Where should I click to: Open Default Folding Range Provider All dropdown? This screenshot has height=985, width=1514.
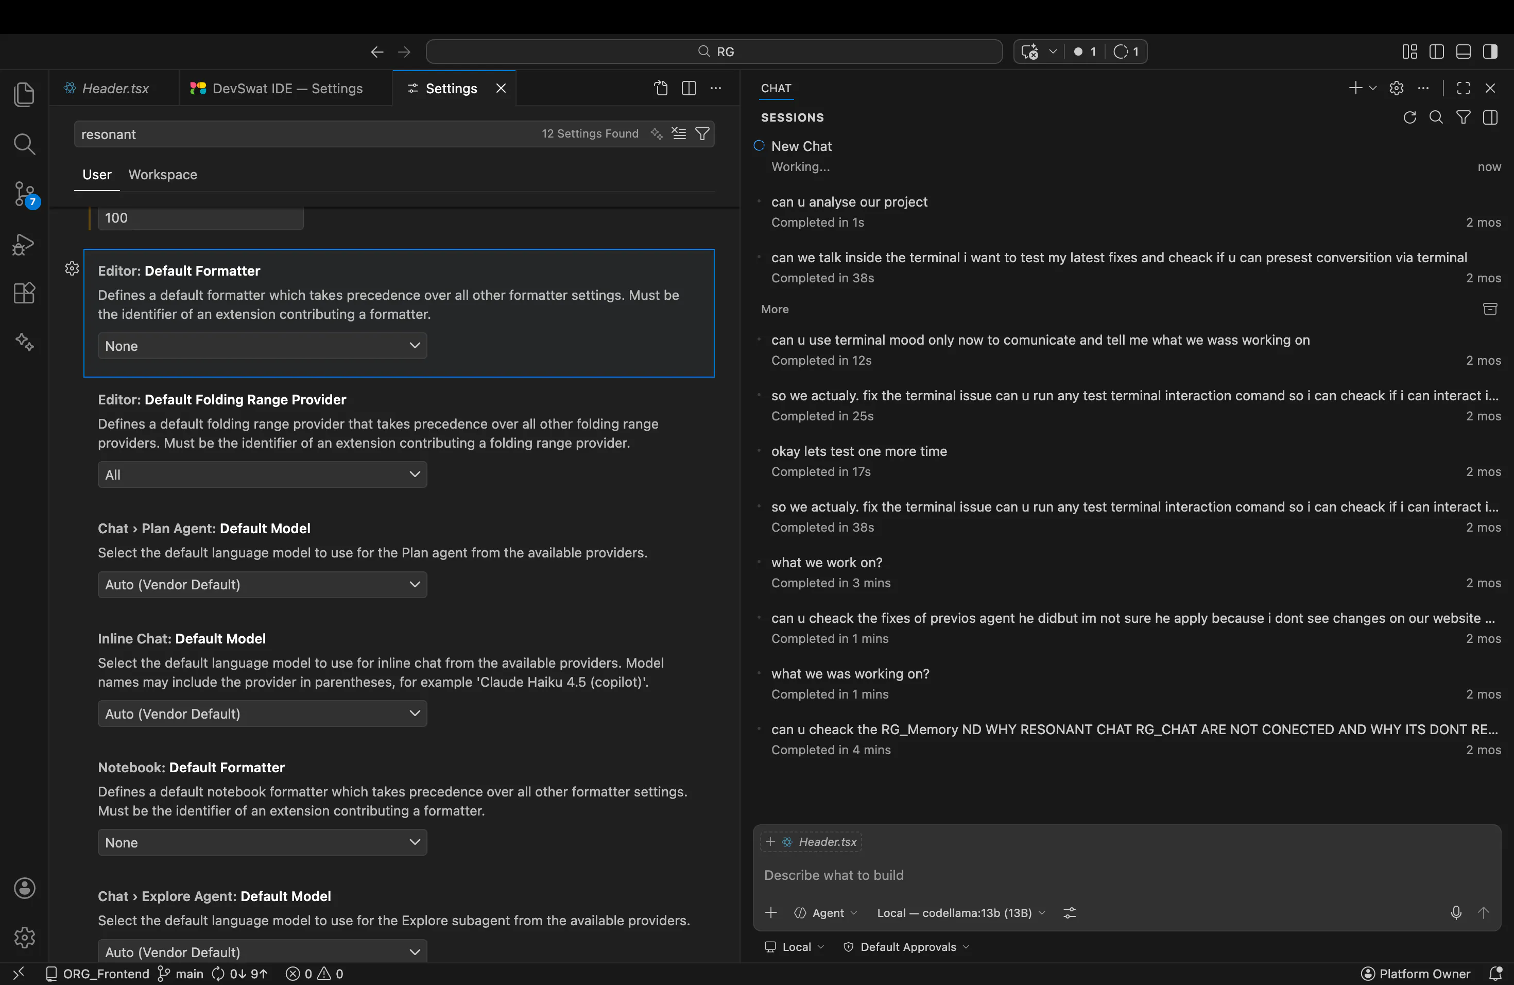(262, 474)
